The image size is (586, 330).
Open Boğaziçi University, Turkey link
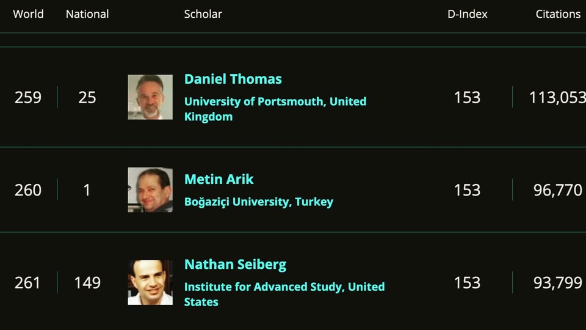(259, 202)
